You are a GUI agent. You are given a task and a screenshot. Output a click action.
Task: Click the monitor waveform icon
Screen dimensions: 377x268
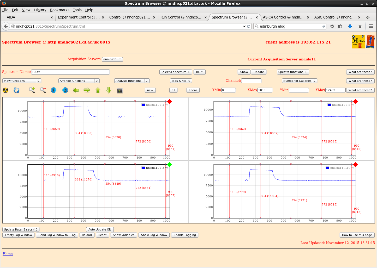(x=120, y=91)
